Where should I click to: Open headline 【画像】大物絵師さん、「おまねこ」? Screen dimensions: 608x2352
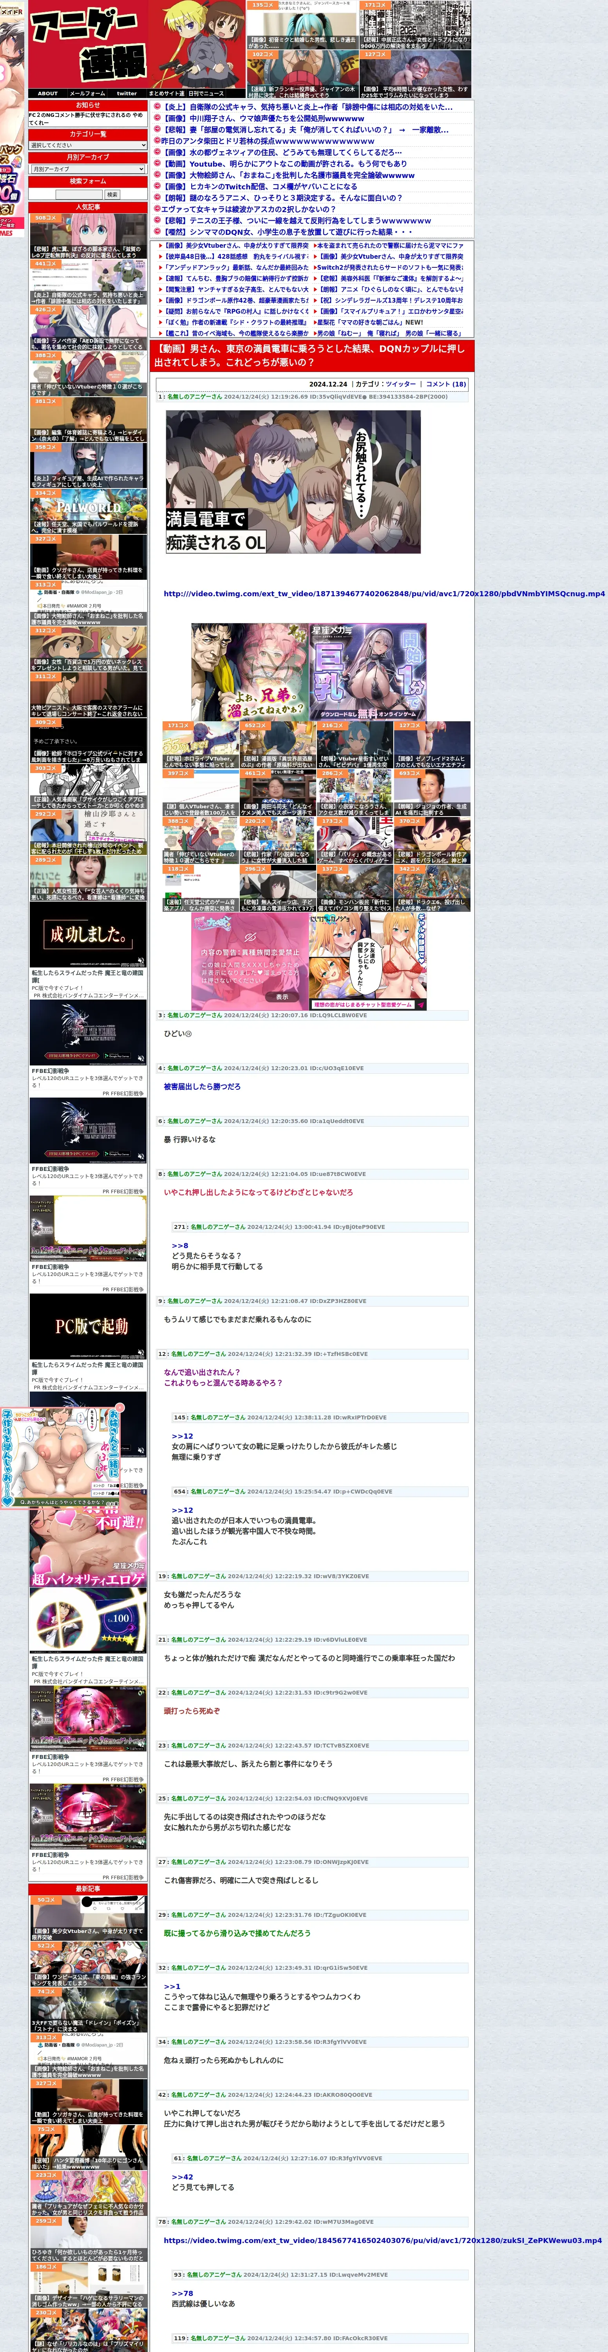288,175
